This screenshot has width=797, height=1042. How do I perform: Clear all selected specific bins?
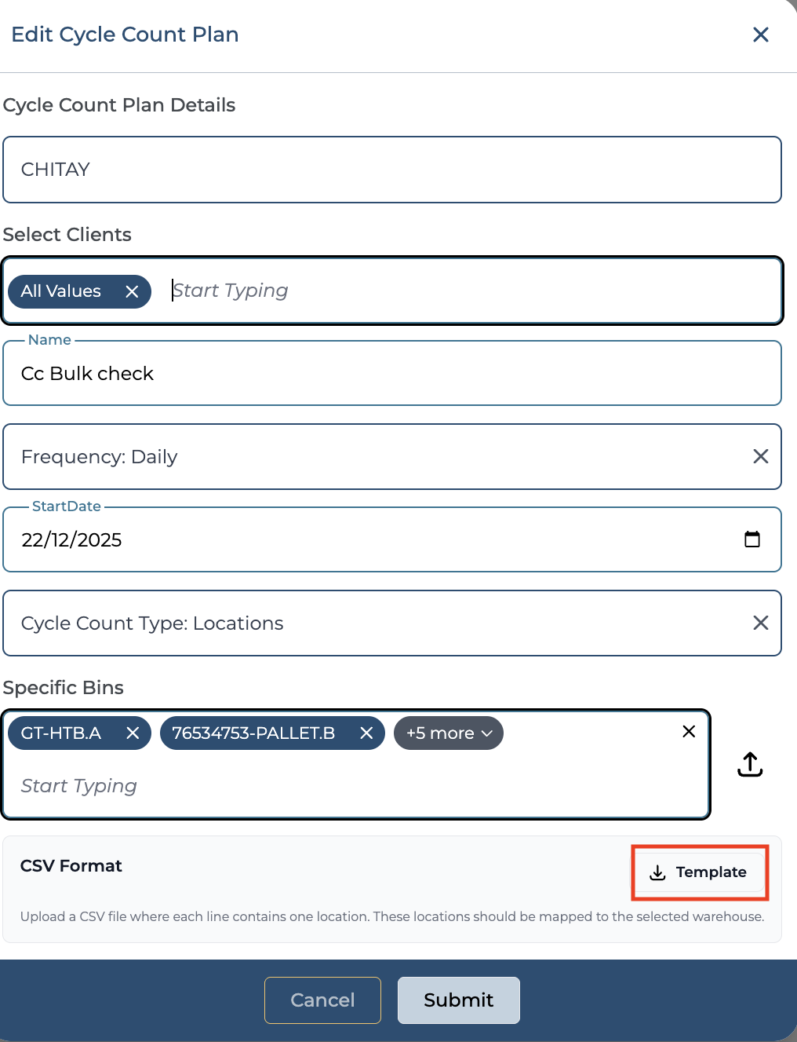689,731
